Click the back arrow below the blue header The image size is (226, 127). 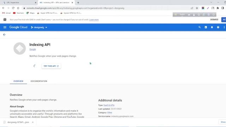[x=4, y=35]
